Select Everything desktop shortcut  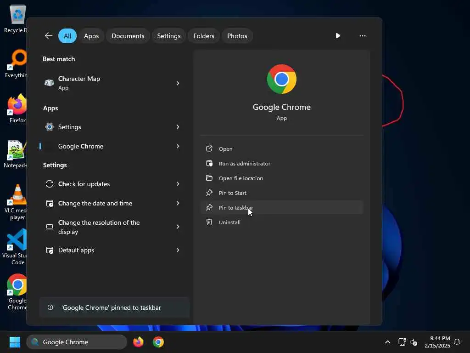pyautogui.click(x=16, y=63)
